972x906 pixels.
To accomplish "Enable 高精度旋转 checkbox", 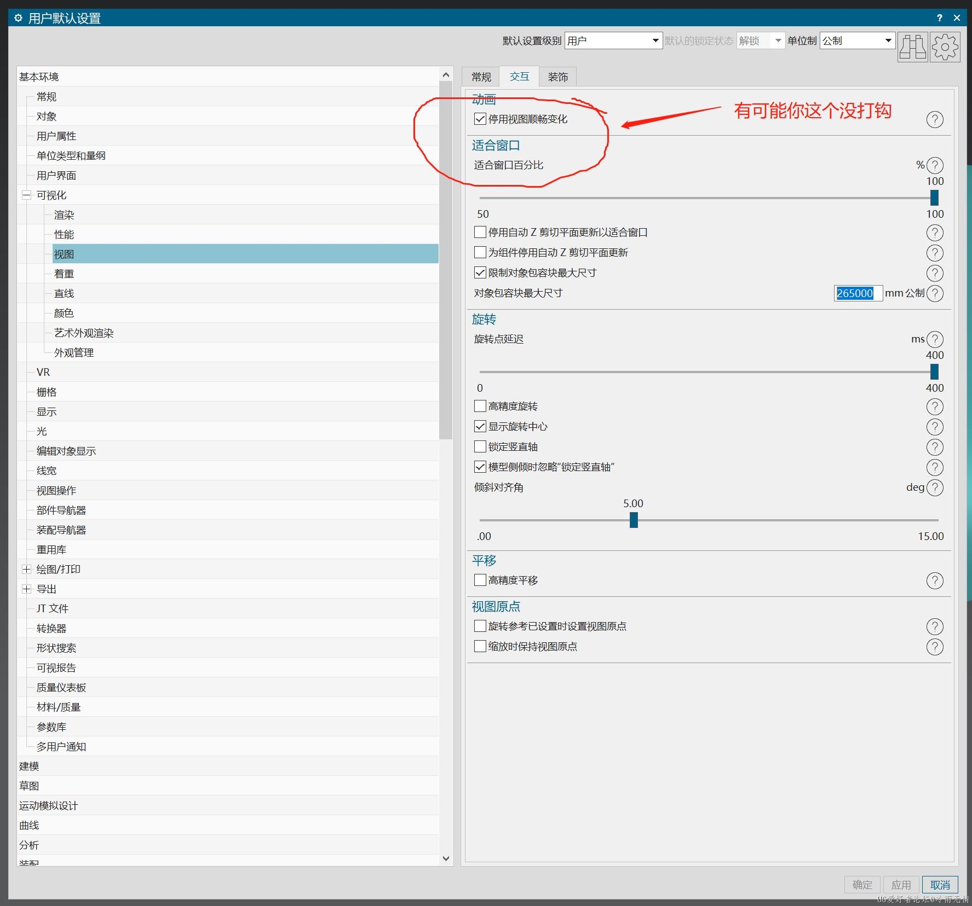I will click(x=480, y=406).
